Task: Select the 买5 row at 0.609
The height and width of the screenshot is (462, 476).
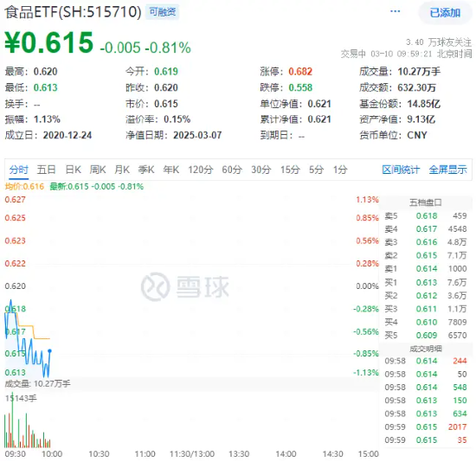Action: point(426,335)
